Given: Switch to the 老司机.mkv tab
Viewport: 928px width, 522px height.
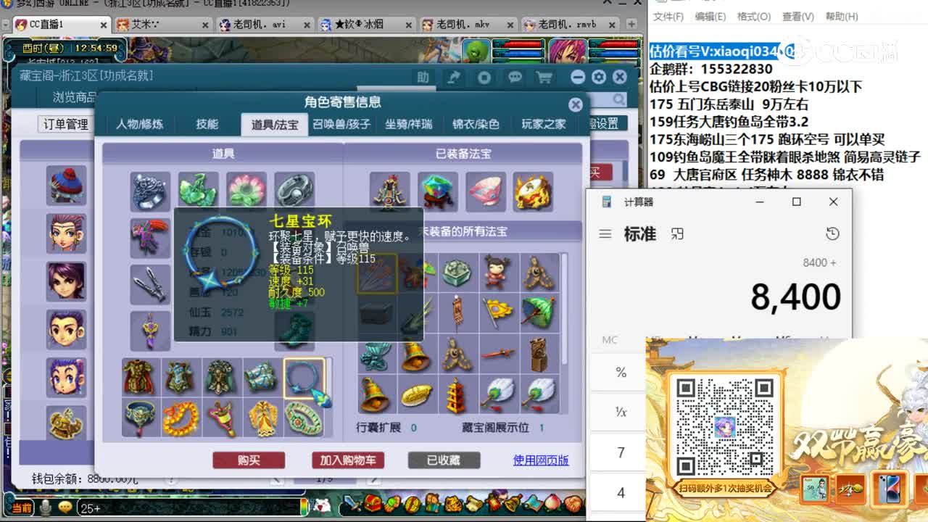Looking at the screenshot, I should (468, 25).
